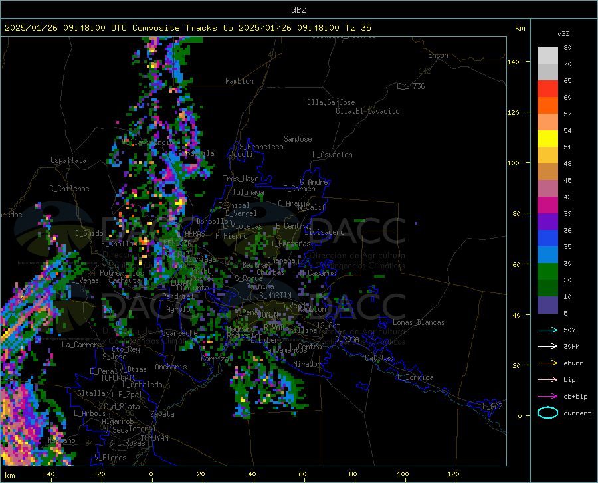Click the Ramblon label near the top
The width and height of the screenshot is (598, 483).
coord(239,81)
